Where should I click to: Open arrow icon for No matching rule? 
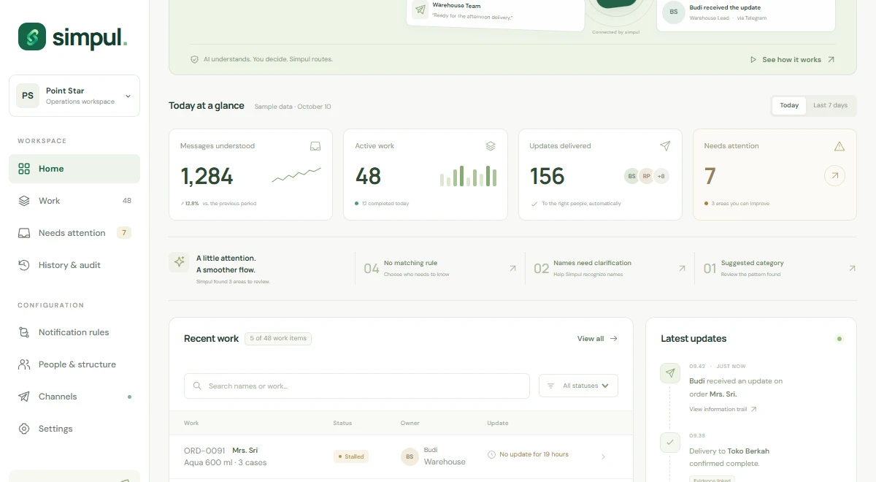(x=512, y=269)
